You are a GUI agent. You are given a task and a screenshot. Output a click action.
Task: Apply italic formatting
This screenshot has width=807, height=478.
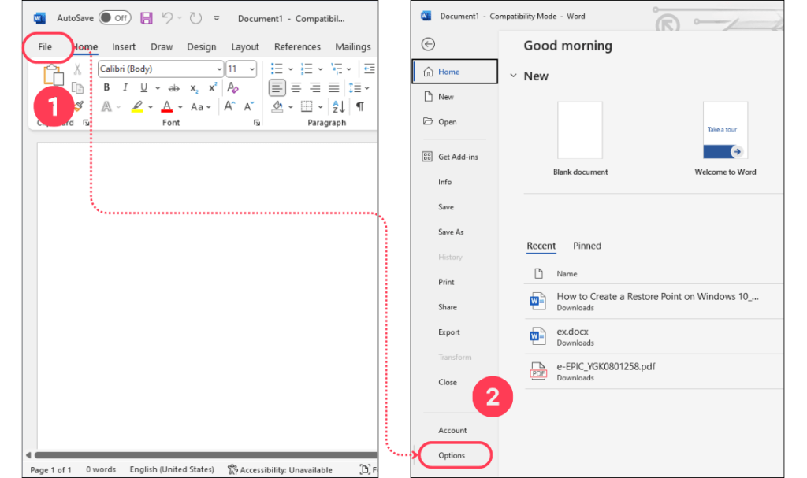(x=125, y=87)
